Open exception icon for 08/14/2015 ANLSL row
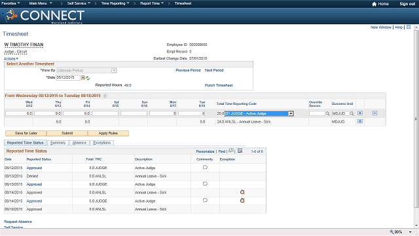 (x=242, y=192)
